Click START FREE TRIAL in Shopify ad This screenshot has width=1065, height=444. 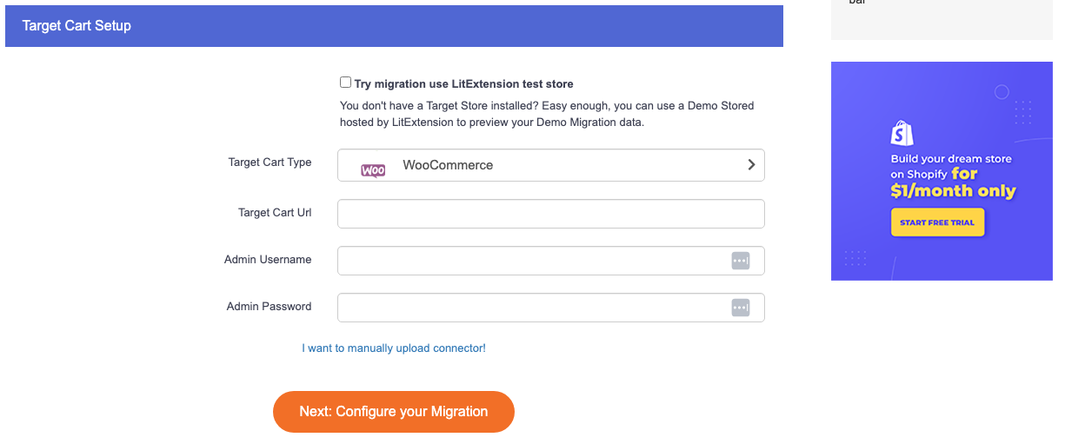[937, 222]
